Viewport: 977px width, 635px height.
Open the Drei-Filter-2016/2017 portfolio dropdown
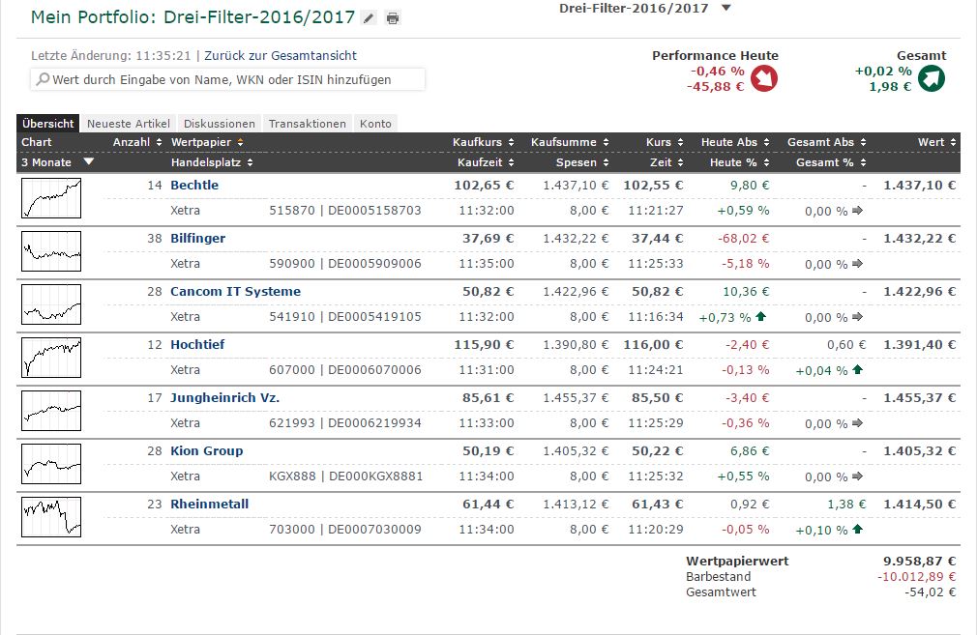tap(725, 8)
